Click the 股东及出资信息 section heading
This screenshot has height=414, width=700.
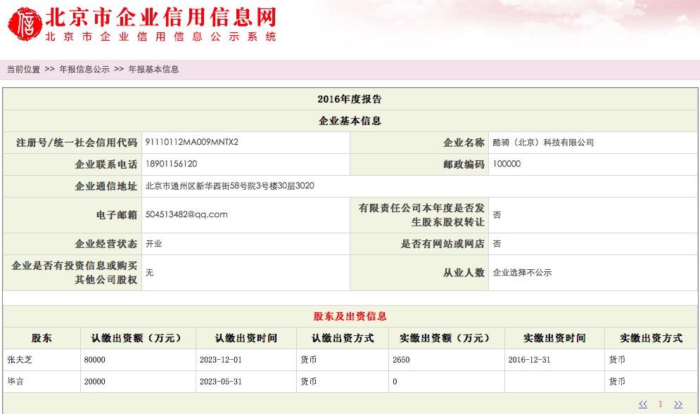pos(350,316)
